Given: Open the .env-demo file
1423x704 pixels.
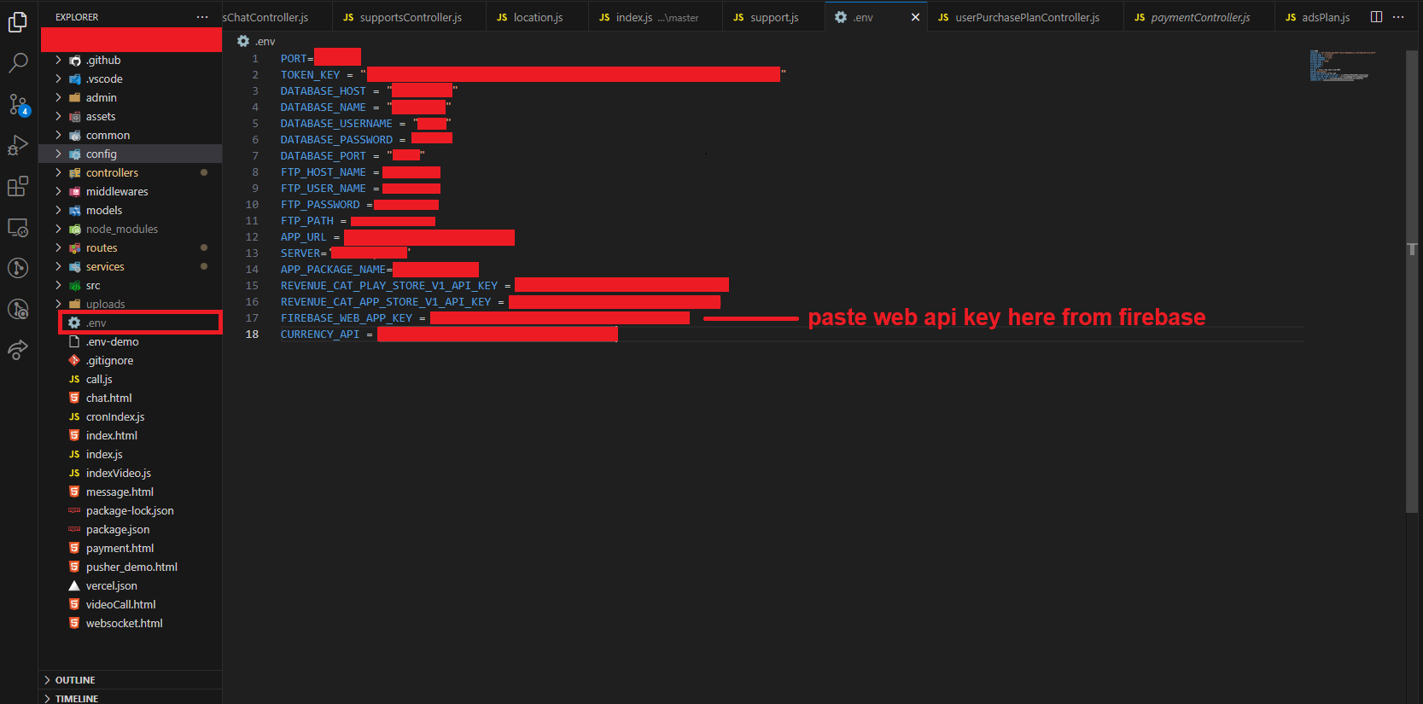Looking at the screenshot, I should (112, 341).
